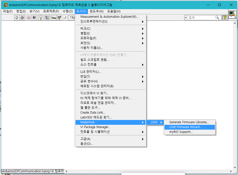Open the 수행(O) menu
Screen dimensions: 238x175
(x=68, y=11)
